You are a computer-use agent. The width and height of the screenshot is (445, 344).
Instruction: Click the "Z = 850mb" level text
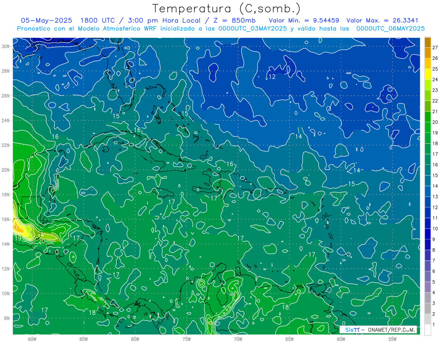tap(234, 20)
